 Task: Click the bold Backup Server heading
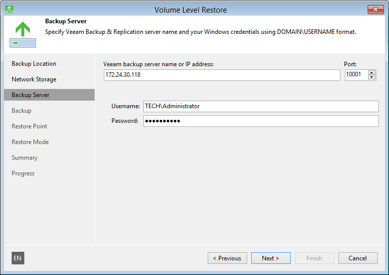(66, 21)
